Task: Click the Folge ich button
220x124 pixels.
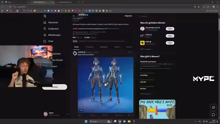Action: coord(128,16)
